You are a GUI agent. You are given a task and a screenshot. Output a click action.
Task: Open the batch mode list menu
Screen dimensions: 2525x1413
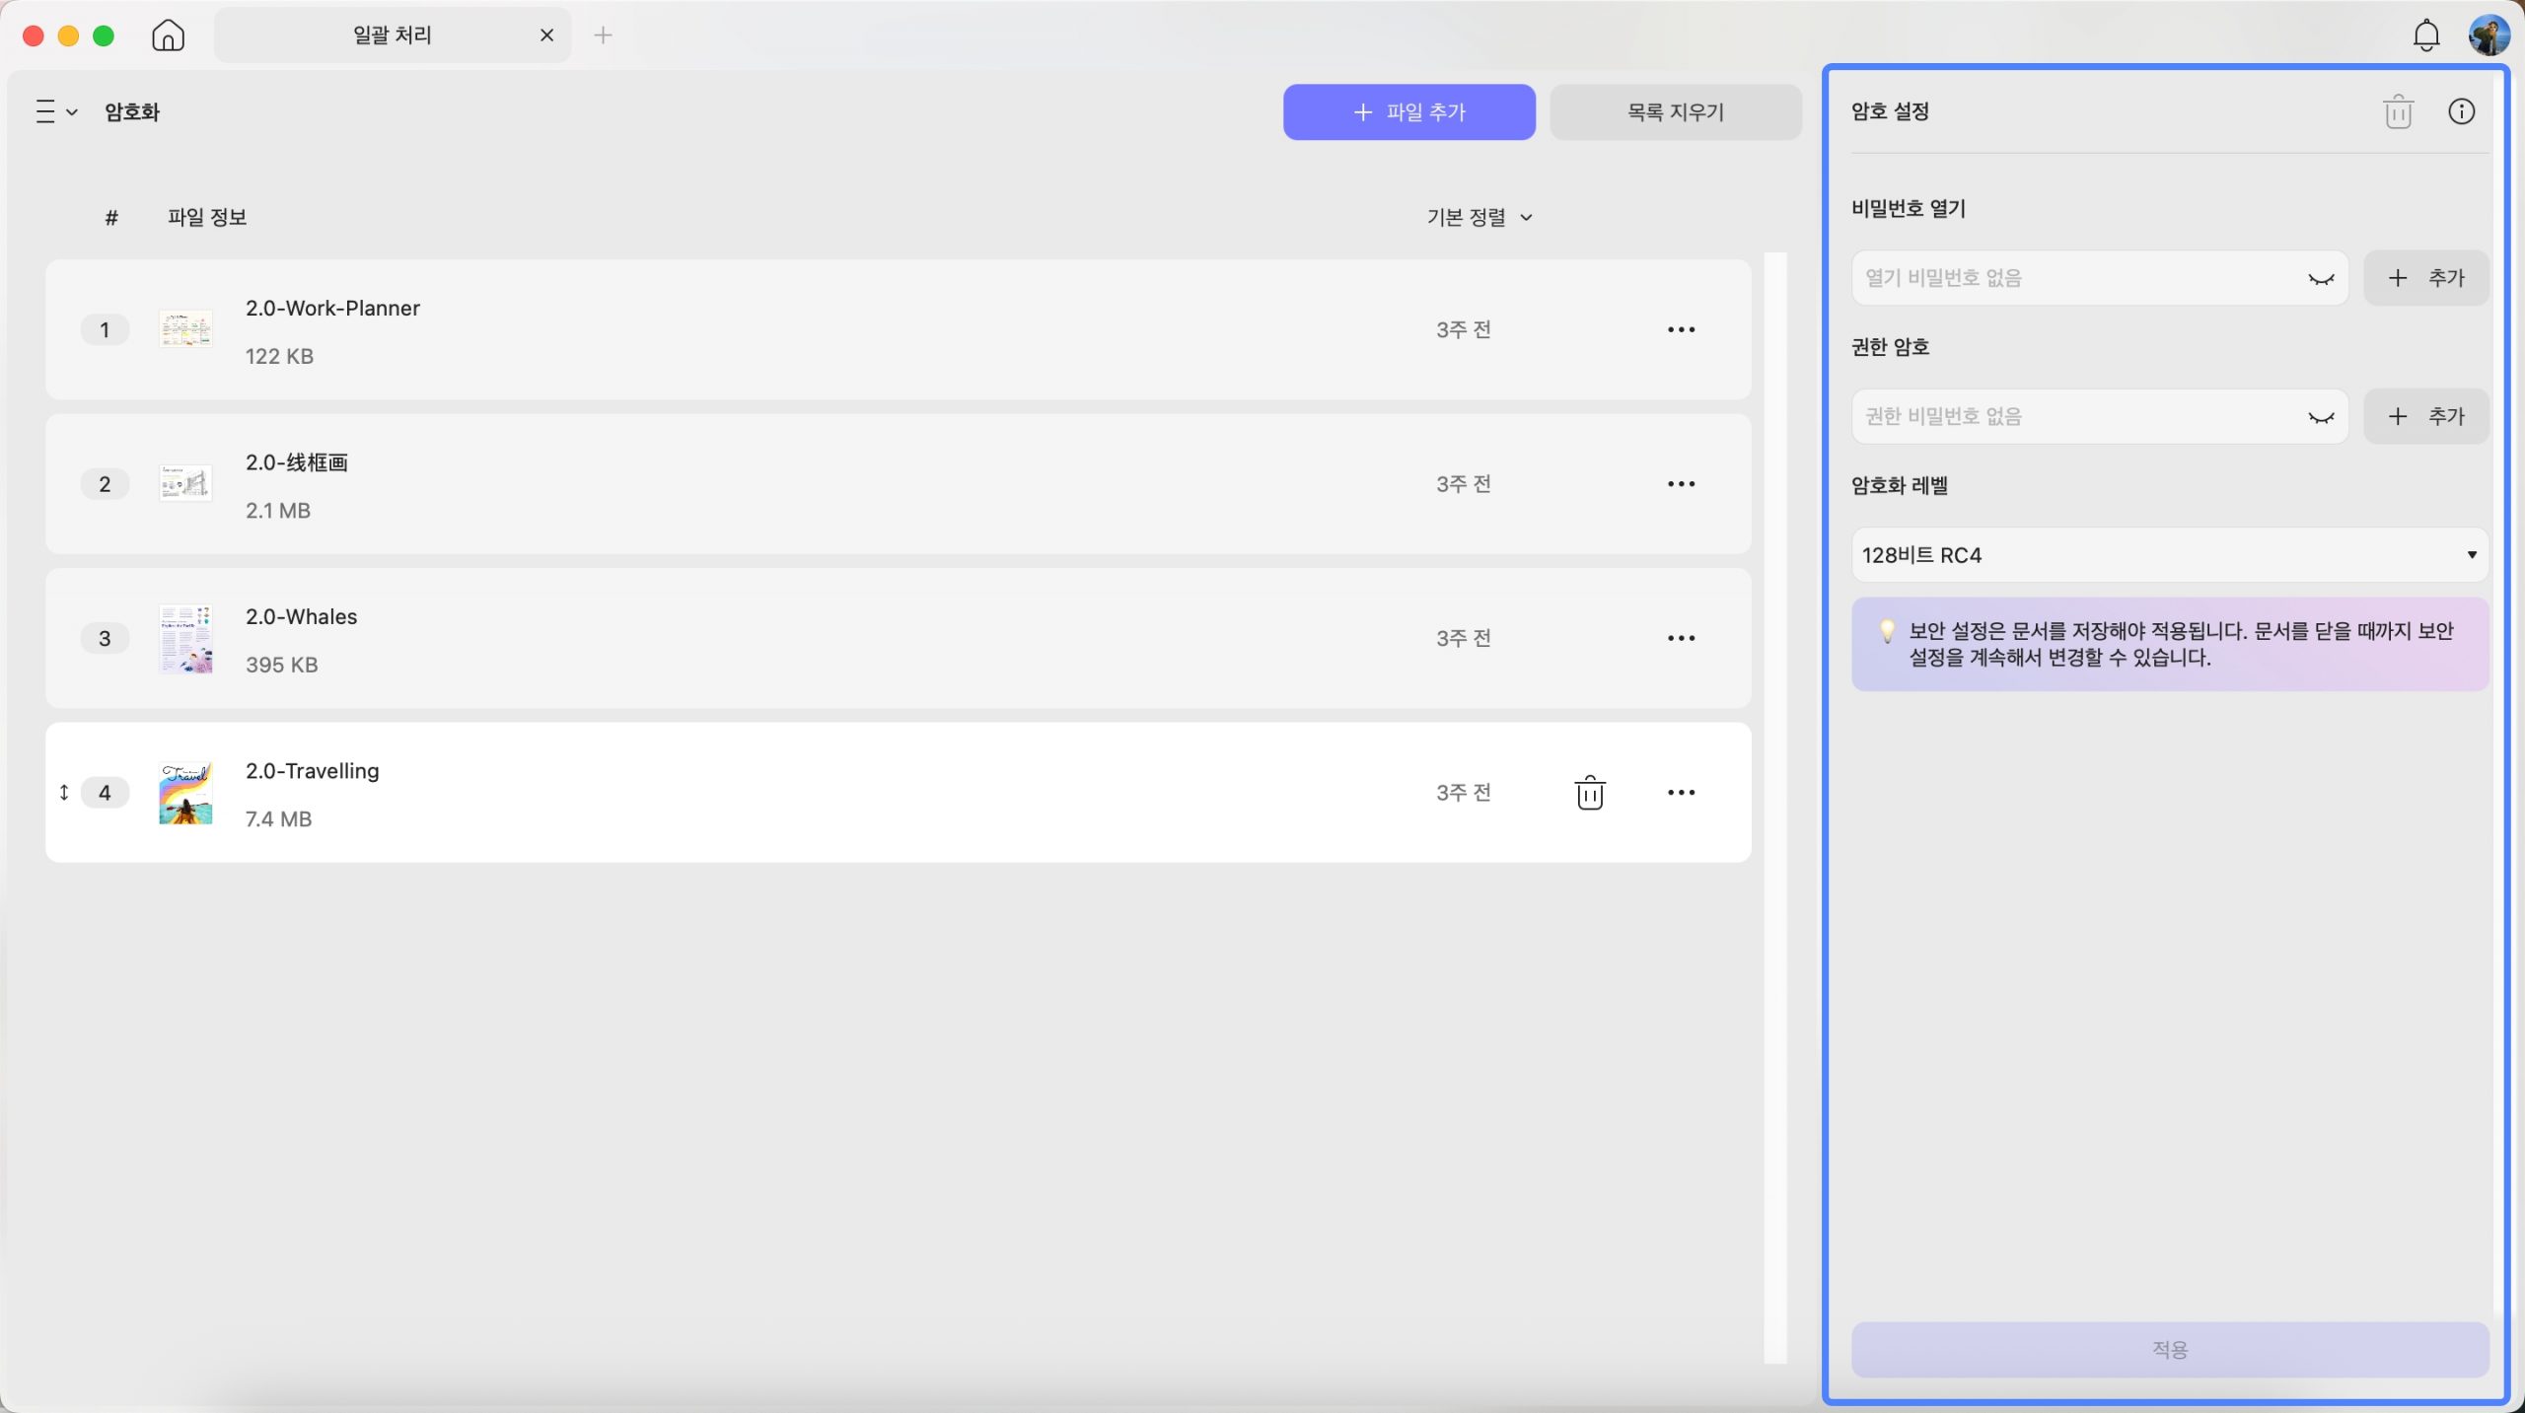[56, 111]
